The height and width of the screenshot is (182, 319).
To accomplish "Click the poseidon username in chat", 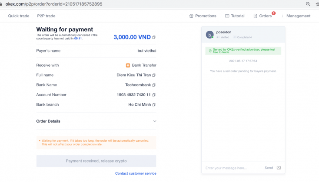I will (x=224, y=32).
